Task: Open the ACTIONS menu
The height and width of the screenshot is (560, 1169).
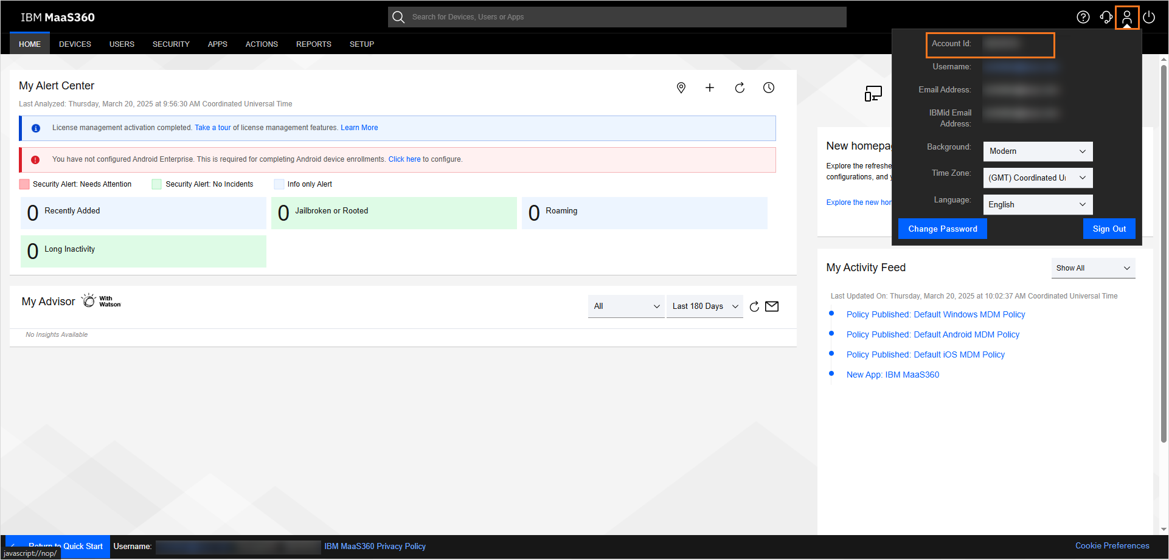Action: pos(262,44)
